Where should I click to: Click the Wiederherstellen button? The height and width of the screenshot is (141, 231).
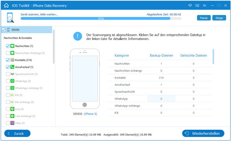pyautogui.click(x=203, y=133)
